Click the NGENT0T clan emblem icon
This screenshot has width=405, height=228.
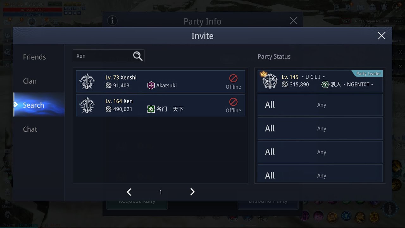click(x=325, y=85)
